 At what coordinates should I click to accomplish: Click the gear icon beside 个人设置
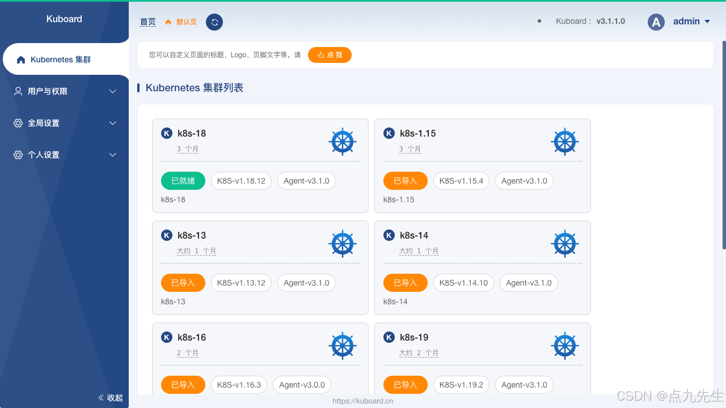tap(18, 155)
